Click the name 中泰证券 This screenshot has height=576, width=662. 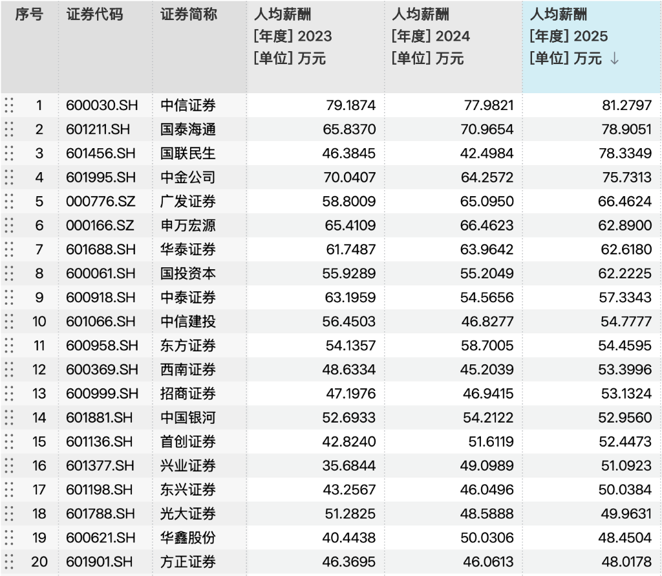tap(188, 298)
